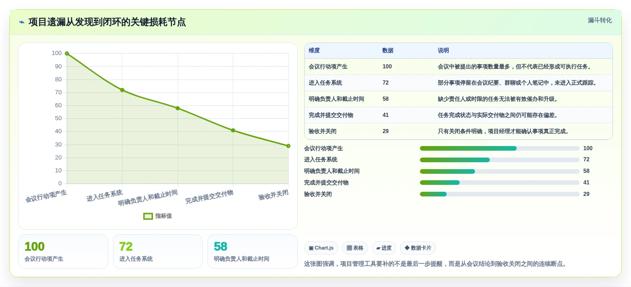Click the footnote starting 这张图强调
The image size is (631, 287).
436,264
